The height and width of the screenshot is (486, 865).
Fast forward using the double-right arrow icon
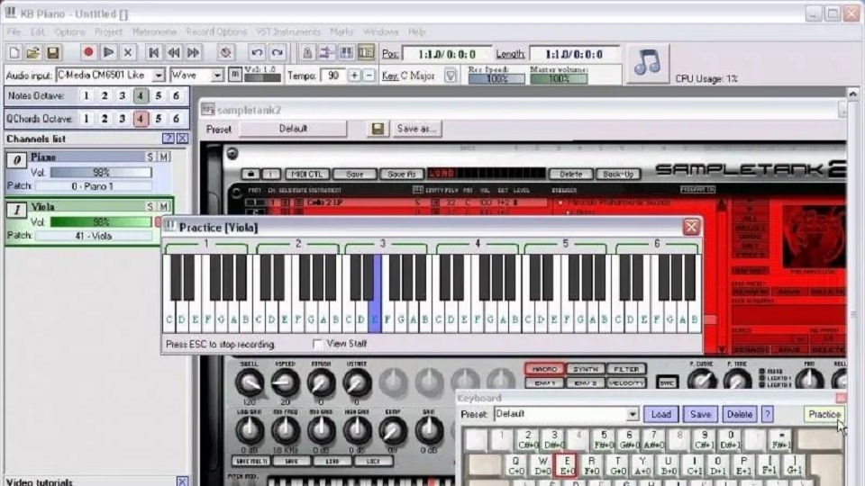point(194,52)
